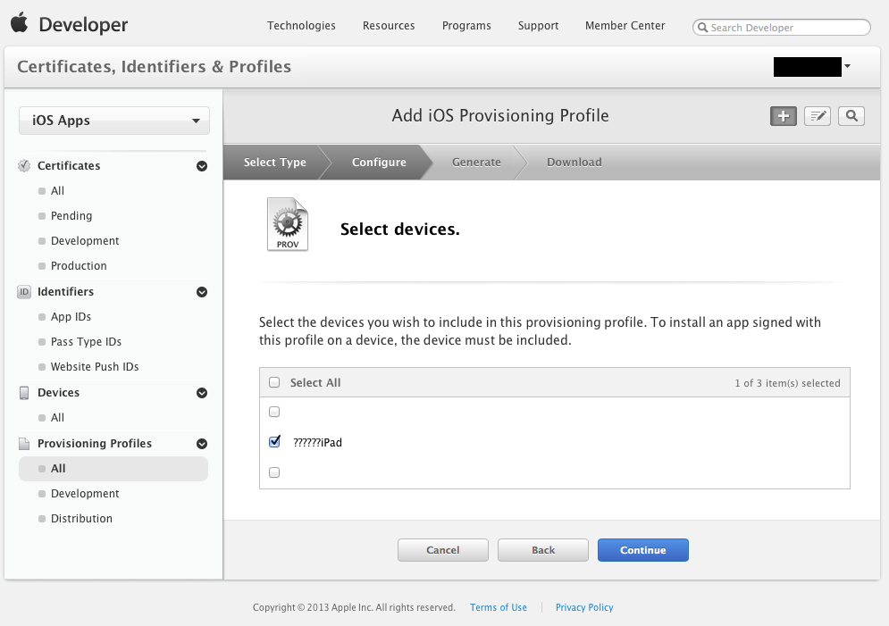Open All under Devices
This screenshot has width=889, height=626.
[x=57, y=418]
